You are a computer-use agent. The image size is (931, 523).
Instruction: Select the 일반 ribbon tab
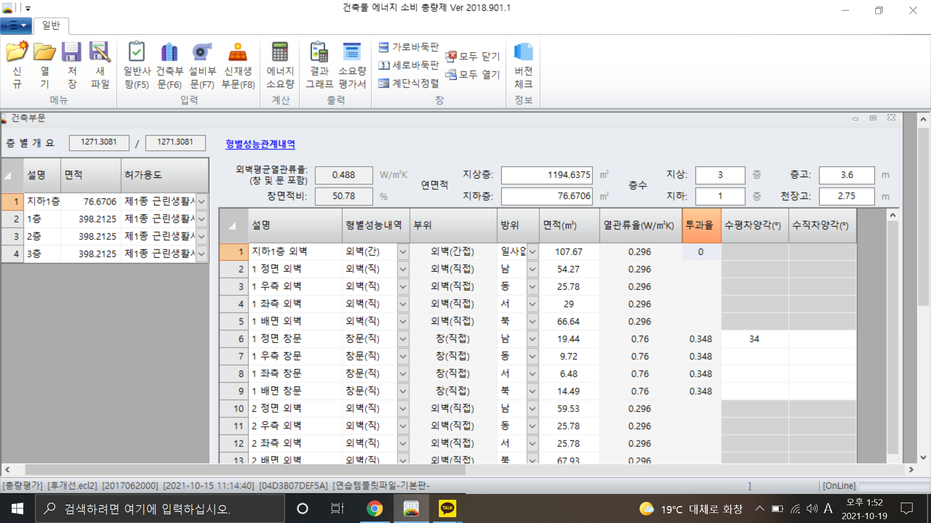[x=51, y=25]
